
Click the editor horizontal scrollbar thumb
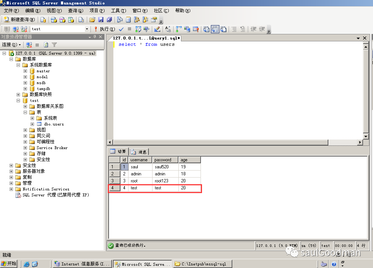(x=220, y=142)
